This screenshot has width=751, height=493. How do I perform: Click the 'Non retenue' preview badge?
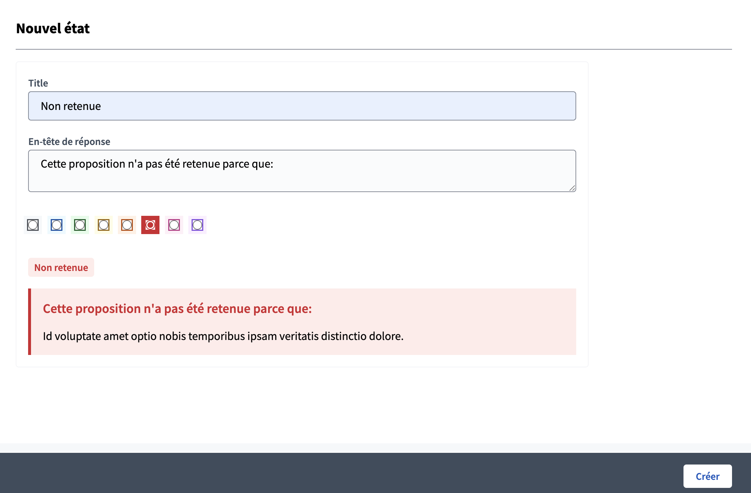61,268
